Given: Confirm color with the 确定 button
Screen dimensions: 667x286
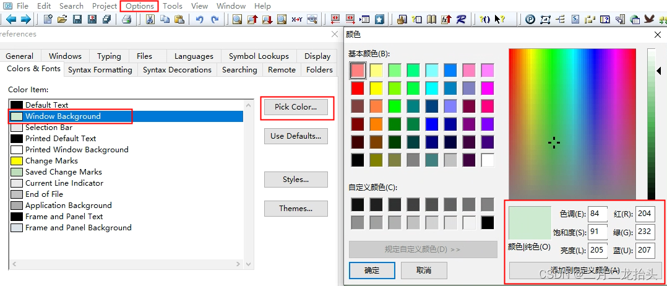Looking at the screenshot, I should tap(372, 271).
